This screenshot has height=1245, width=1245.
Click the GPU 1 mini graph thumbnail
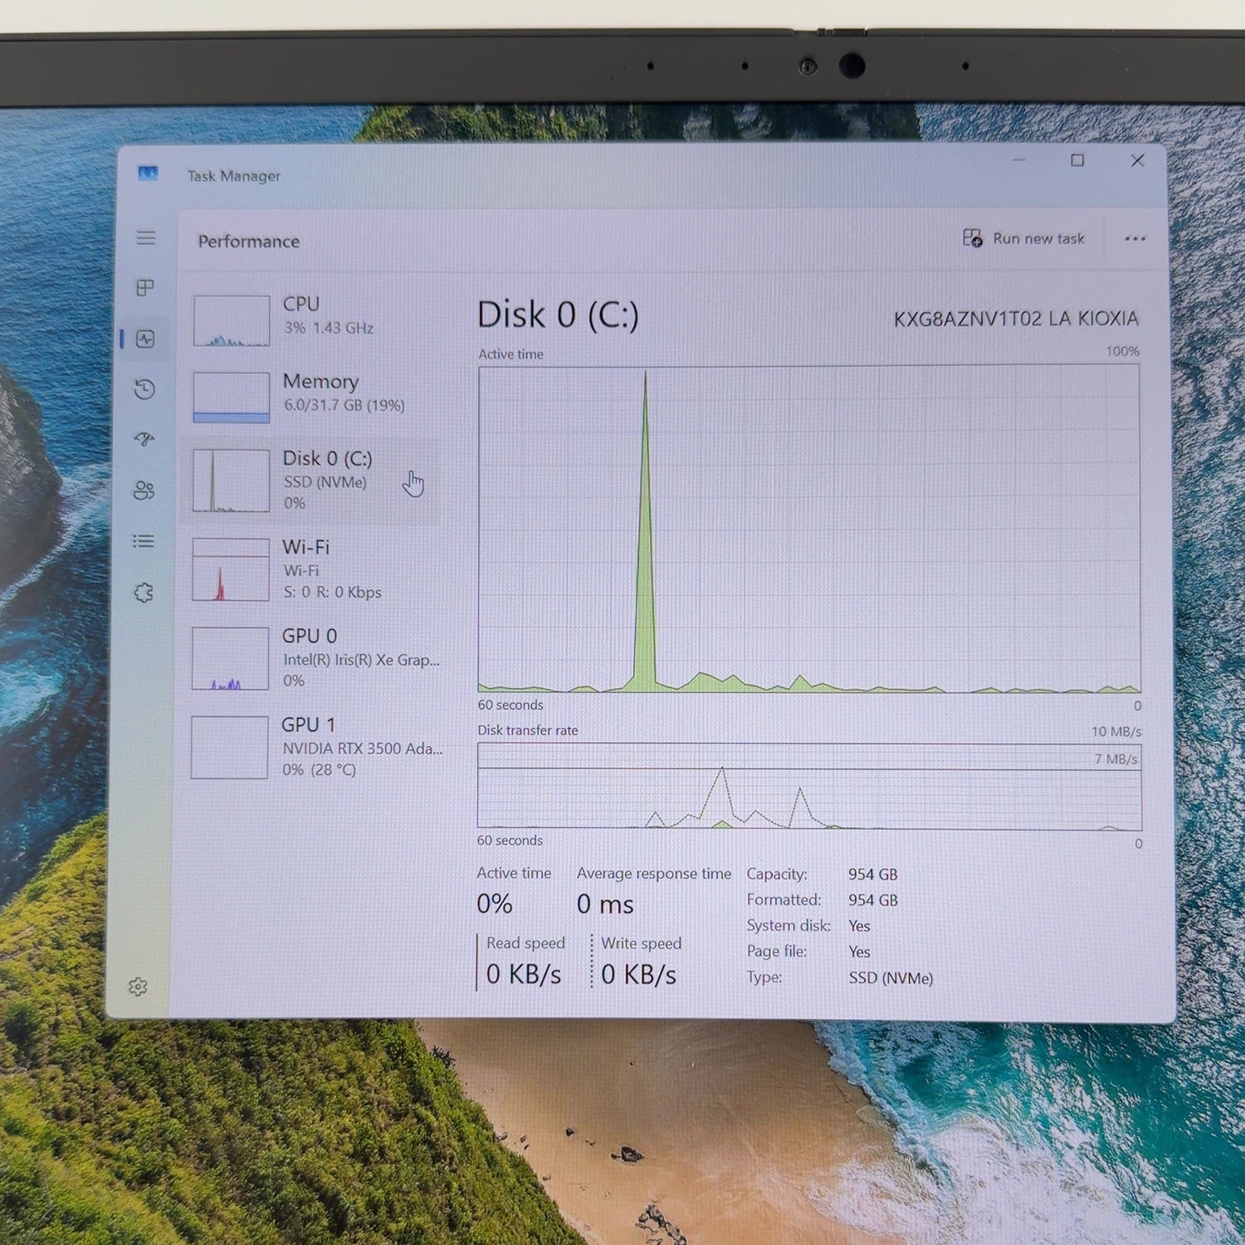click(230, 748)
